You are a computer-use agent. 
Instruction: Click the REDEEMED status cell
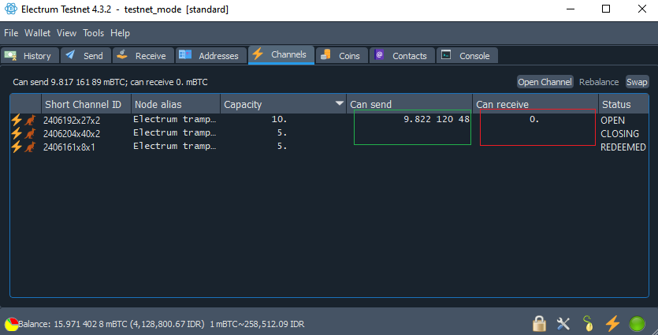pyautogui.click(x=623, y=147)
